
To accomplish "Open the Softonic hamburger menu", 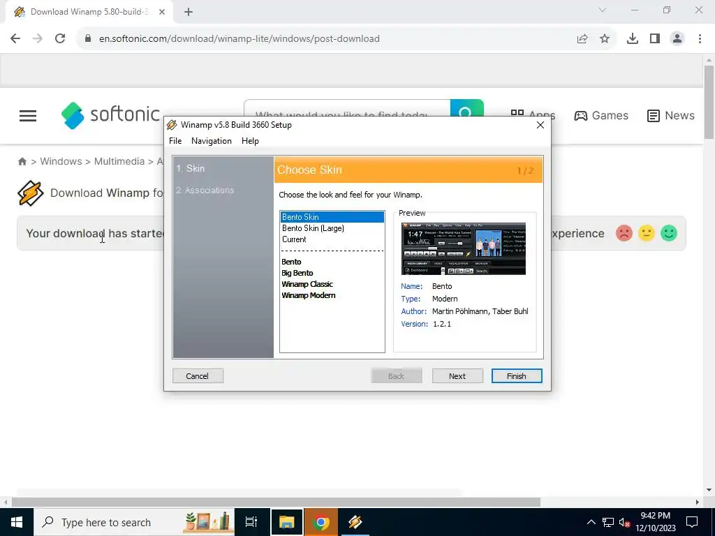I will pos(28,116).
